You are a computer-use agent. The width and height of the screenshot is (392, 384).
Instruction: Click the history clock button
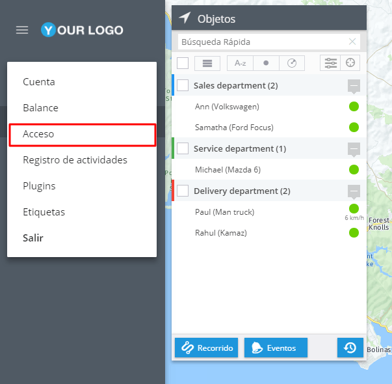(350, 348)
